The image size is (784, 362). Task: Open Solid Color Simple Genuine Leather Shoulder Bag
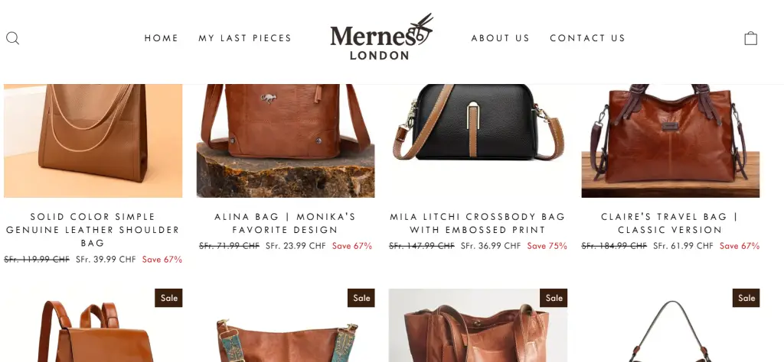[x=93, y=230]
